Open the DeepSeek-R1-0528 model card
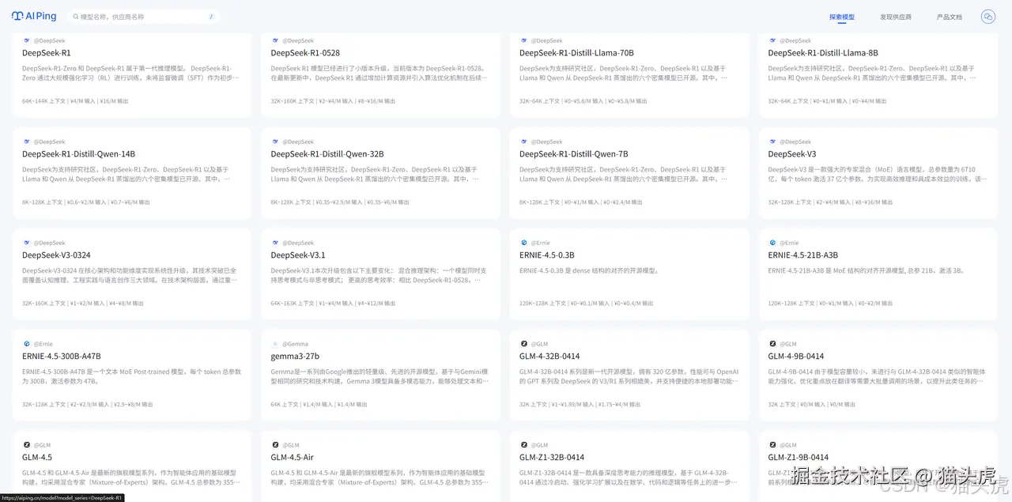 (x=305, y=52)
